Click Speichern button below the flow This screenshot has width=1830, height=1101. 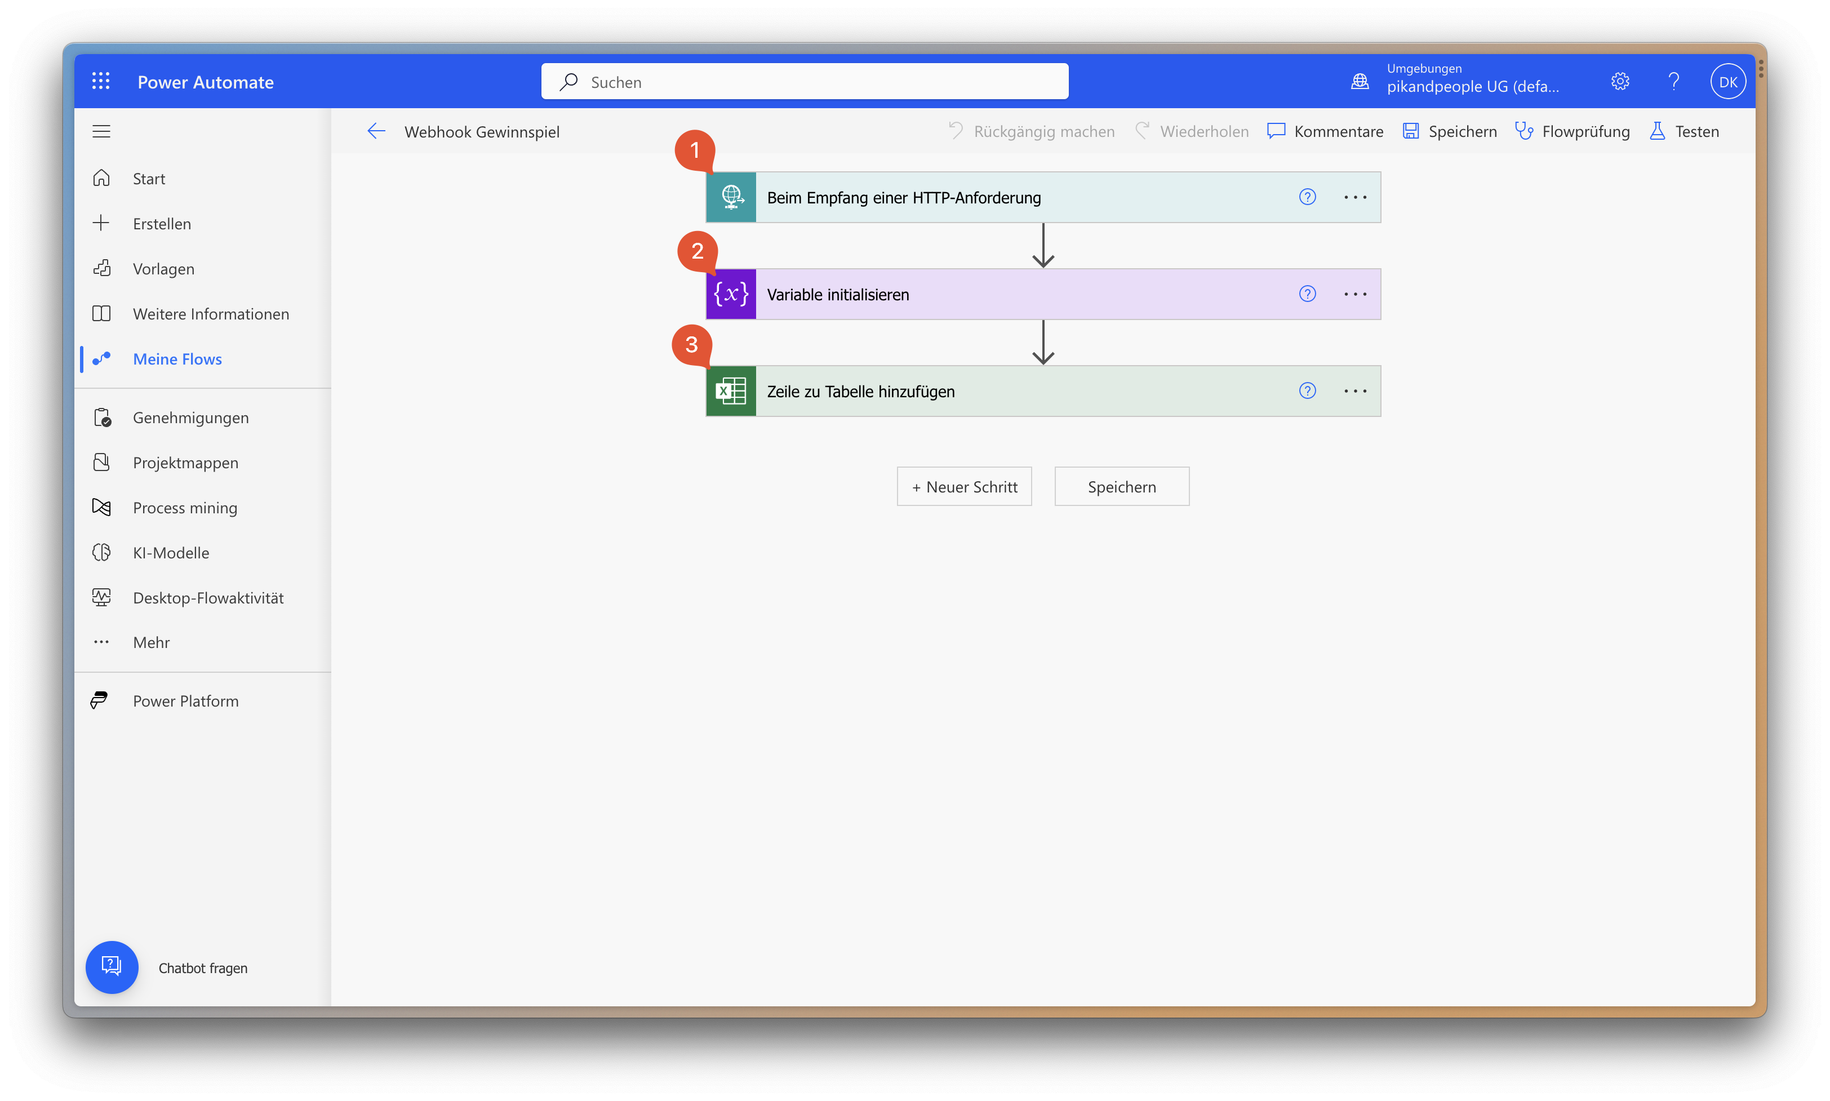tap(1121, 487)
